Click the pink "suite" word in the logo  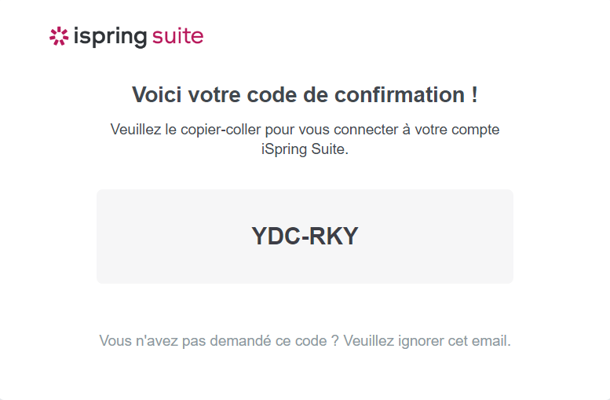178,35
